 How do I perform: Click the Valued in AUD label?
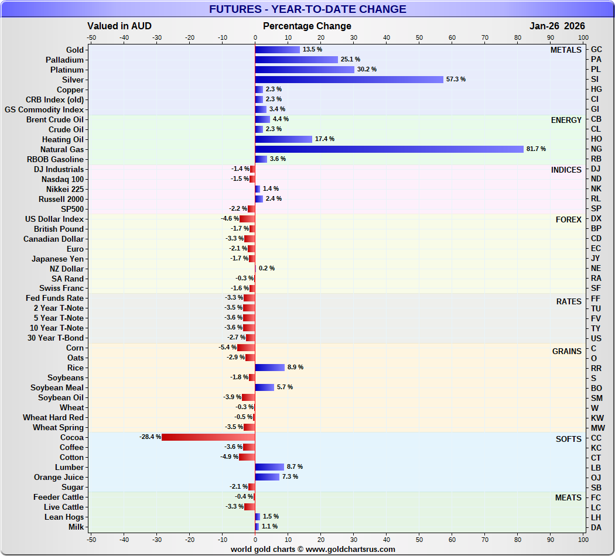(x=119, y=26)
